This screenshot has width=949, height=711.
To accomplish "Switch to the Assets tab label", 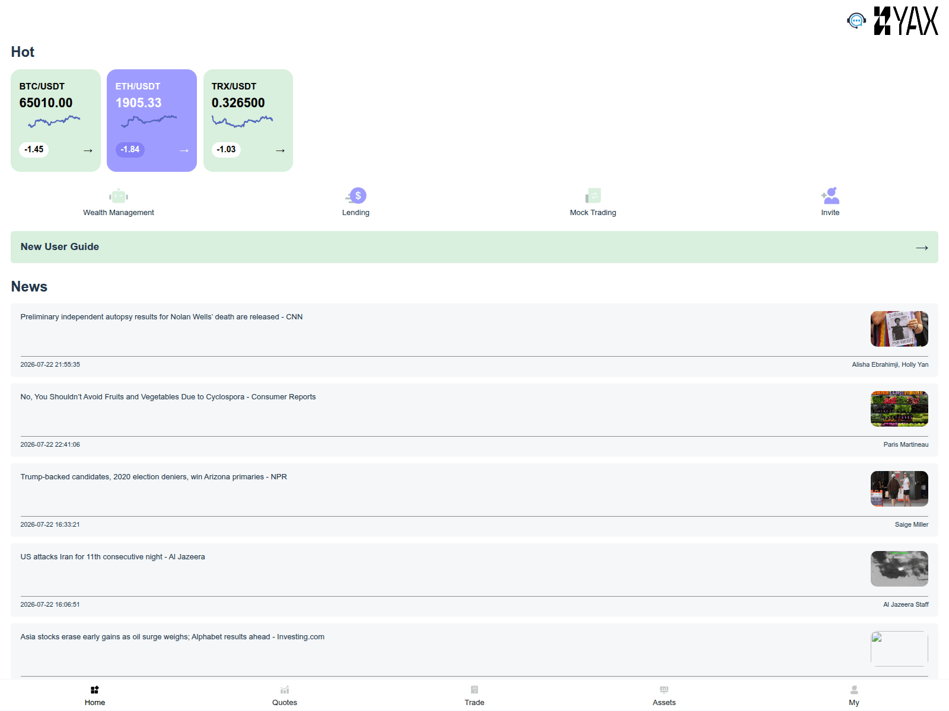I will 664,702.
